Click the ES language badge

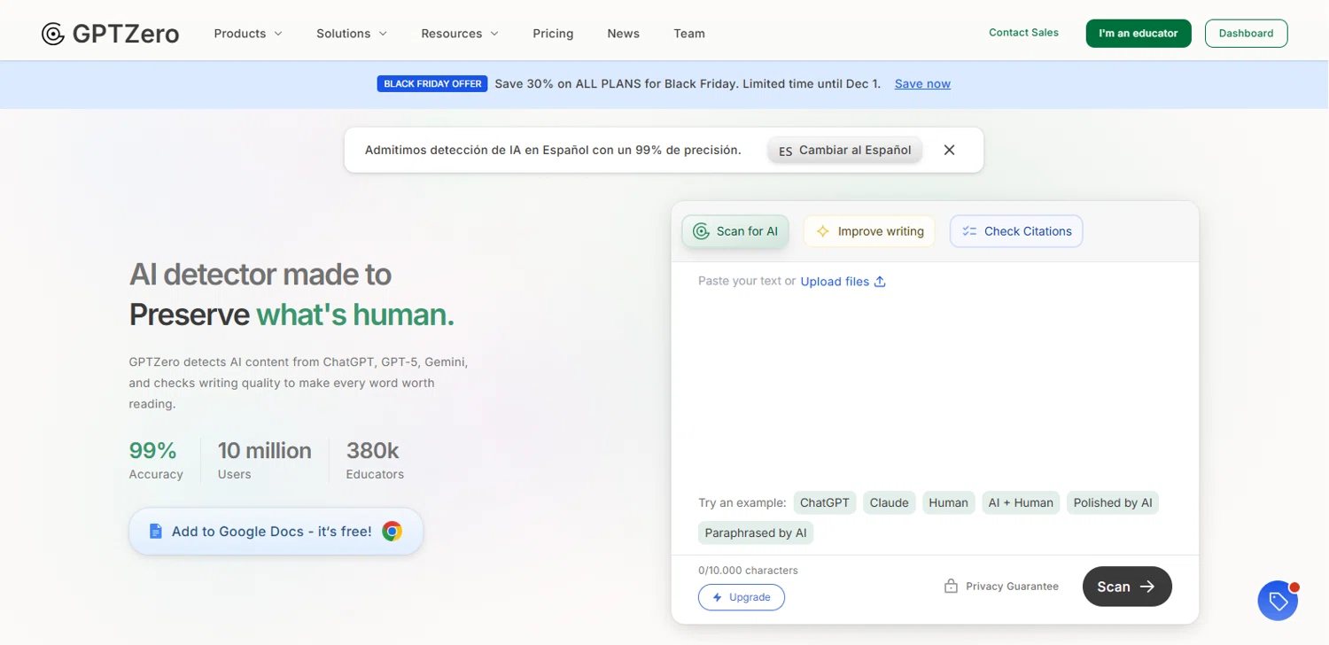pyautogui.click(x=785, y=152)
